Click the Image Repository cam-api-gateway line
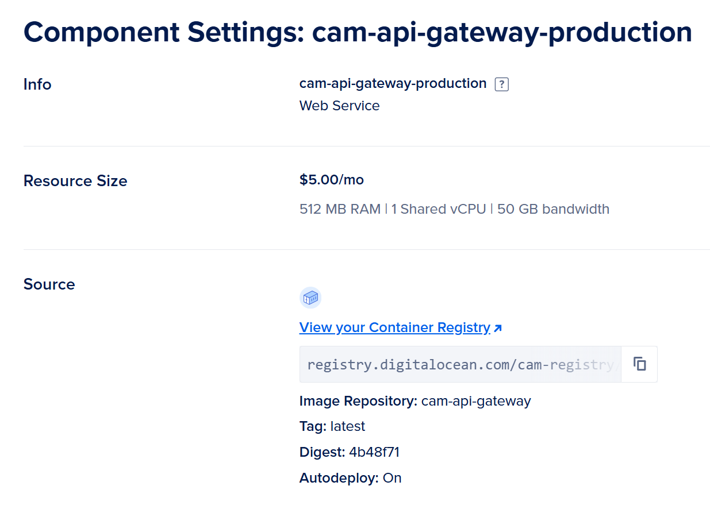 [x=415, y=401]
